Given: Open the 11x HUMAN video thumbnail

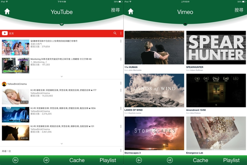Looking at the screenshot, I should (x=154, y=48).
